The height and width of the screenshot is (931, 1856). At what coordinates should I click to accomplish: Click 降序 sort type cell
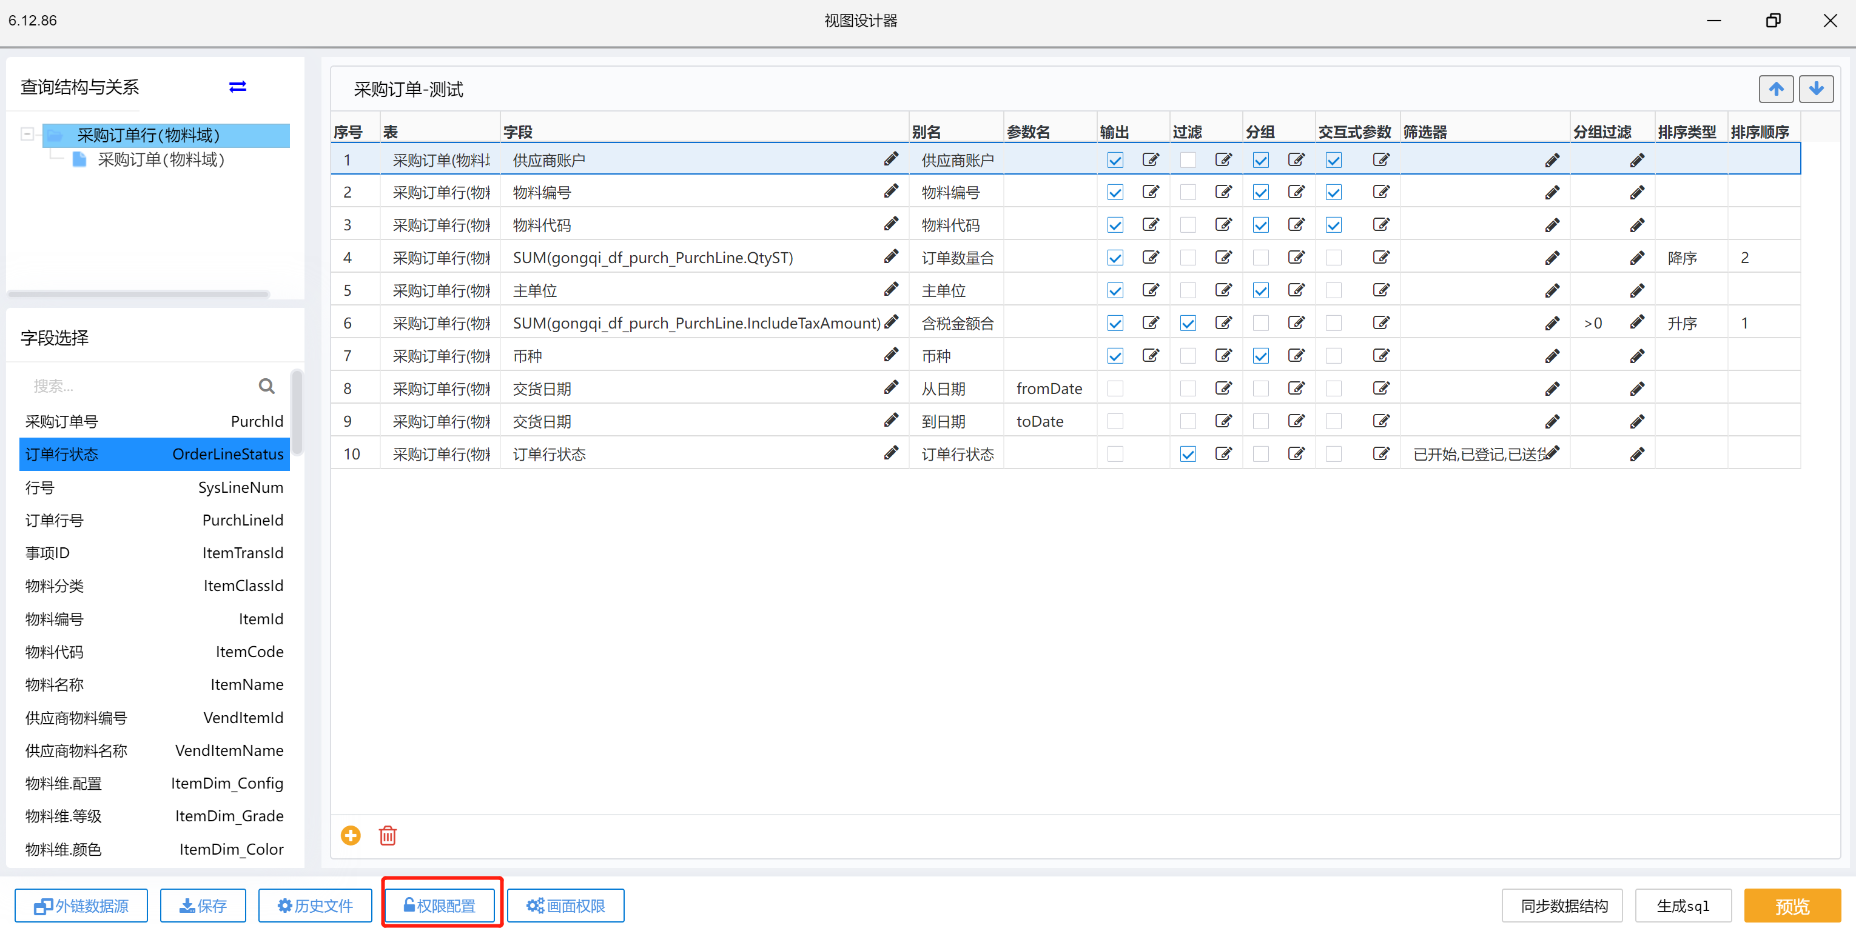tap(1691, 258)
